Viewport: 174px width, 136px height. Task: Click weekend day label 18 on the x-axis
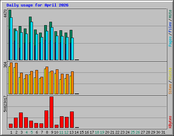pyautogui.click(x=97, y=132)
